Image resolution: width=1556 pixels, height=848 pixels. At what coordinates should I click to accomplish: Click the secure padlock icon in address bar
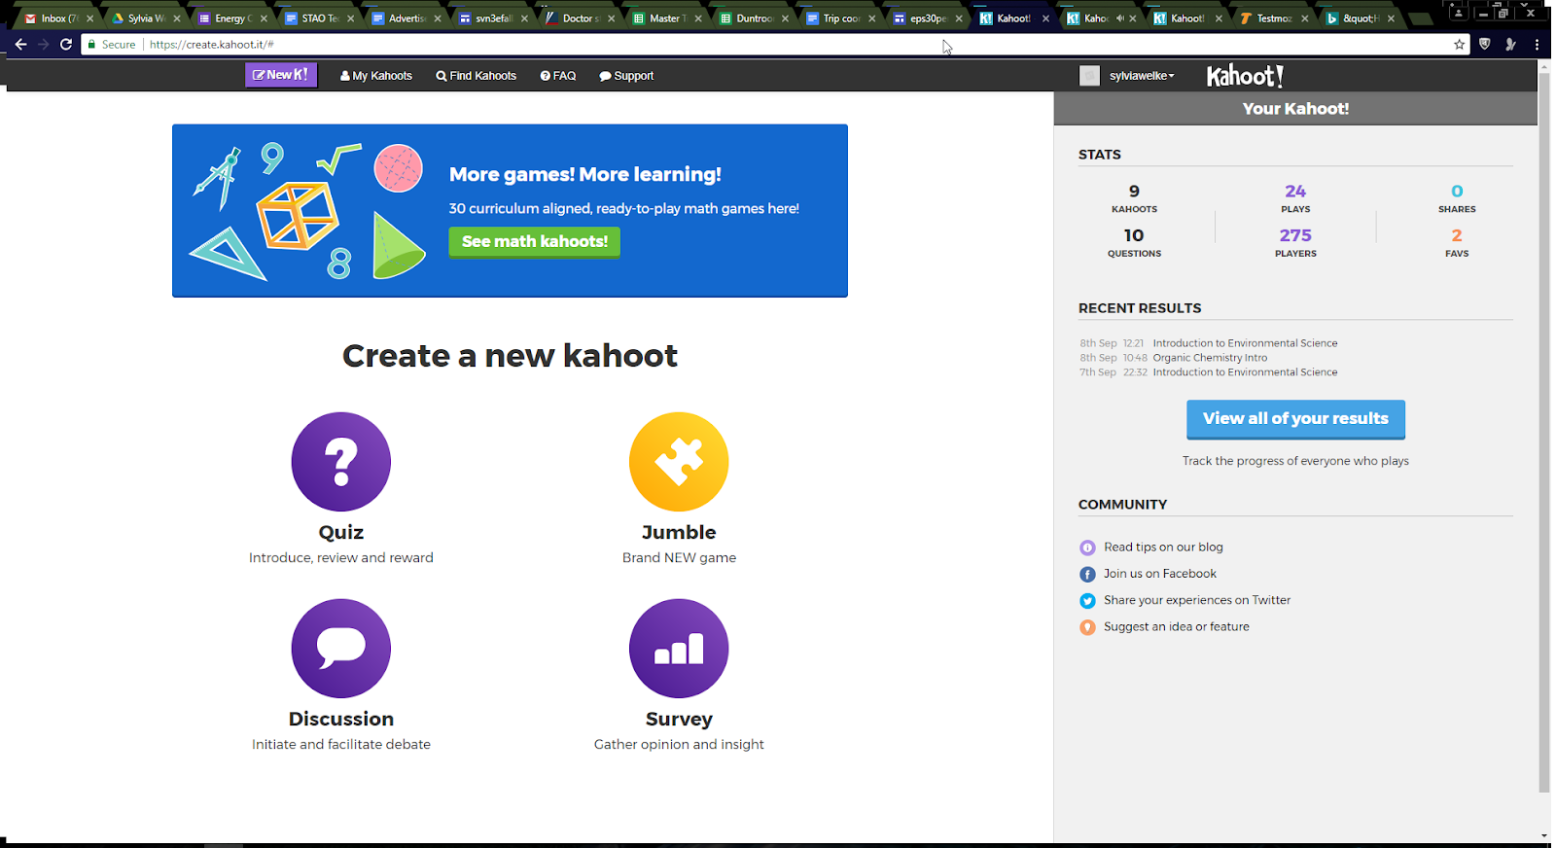click(91, 45)
